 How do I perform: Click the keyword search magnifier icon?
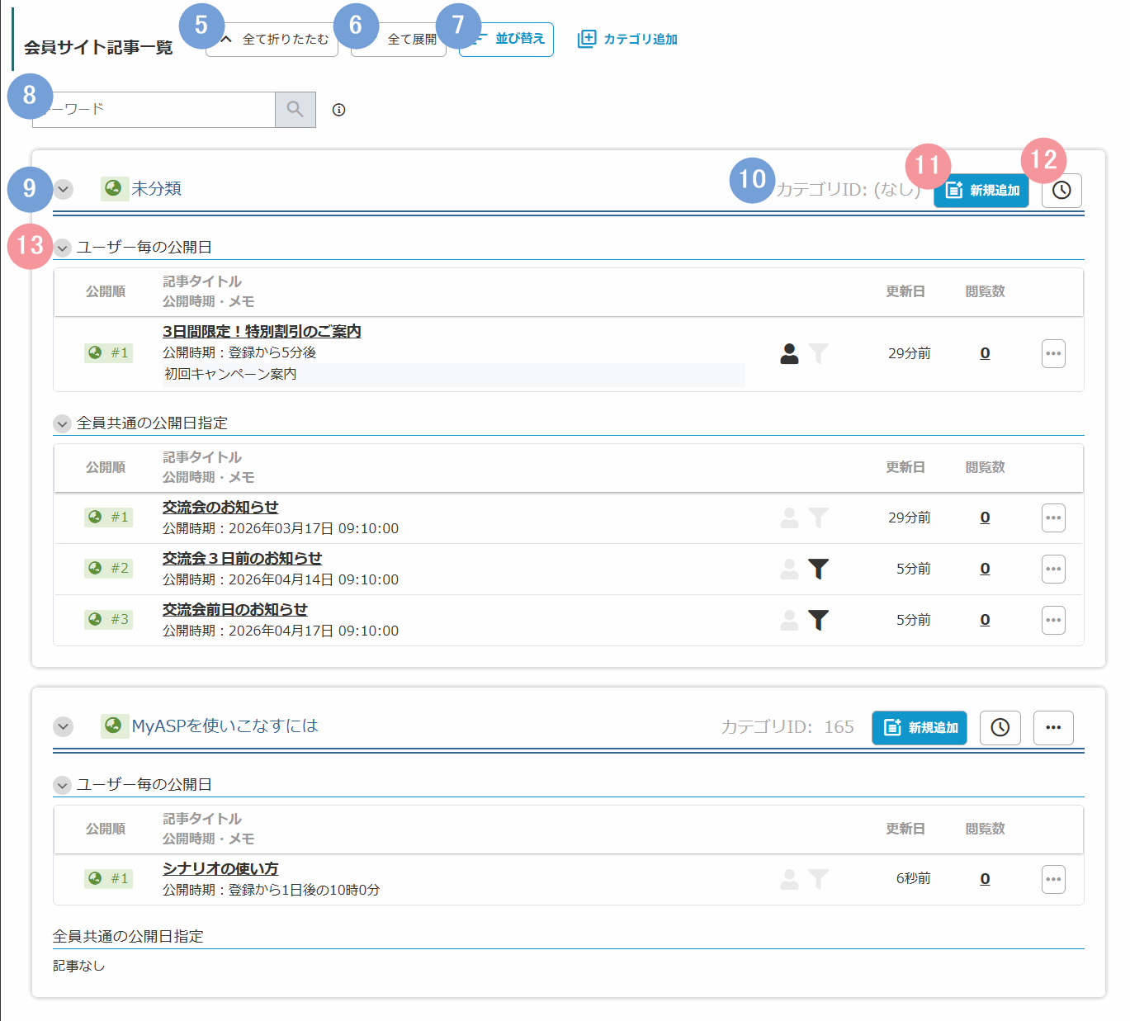295,110
